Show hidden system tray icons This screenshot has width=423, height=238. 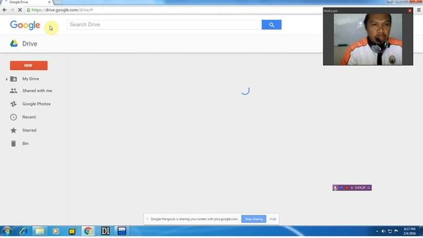377,231
